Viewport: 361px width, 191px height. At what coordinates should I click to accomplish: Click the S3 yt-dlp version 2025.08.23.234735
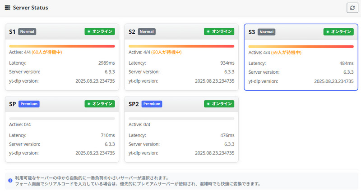(x=334, y=81)
